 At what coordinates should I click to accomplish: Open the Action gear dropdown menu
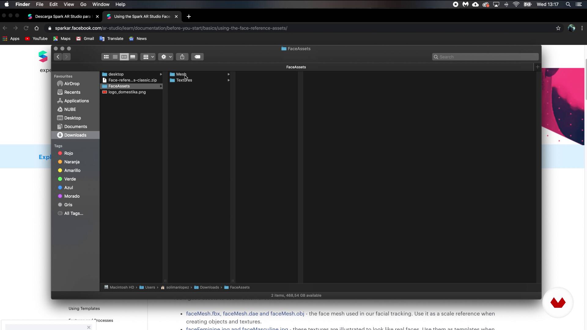166,57
